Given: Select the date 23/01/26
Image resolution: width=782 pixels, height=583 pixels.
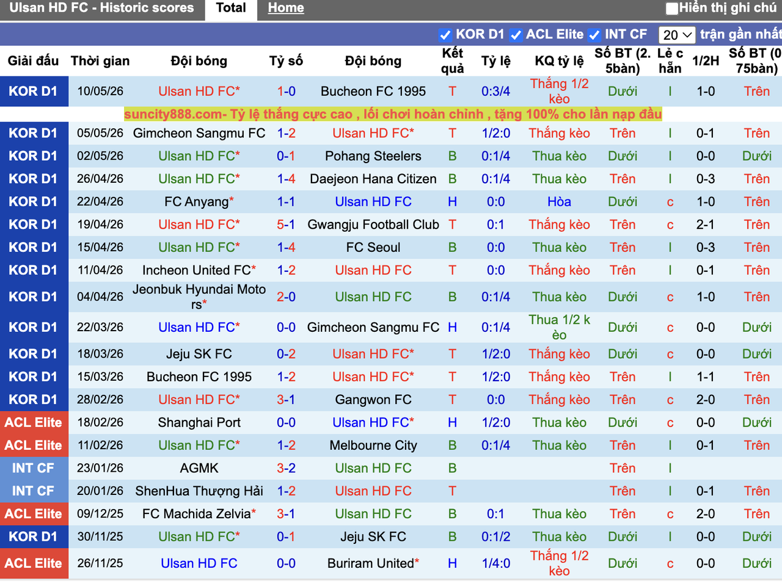Looking at the screenshot, I should coord(100,468).
